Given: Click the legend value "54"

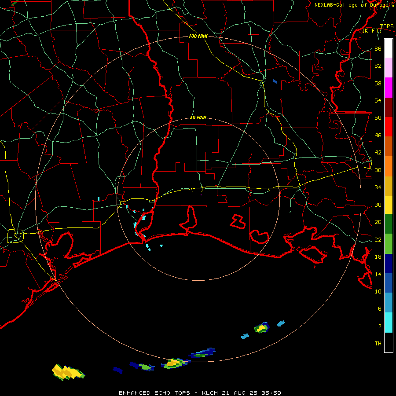Looking at the screenshot, I should [378, 100].
